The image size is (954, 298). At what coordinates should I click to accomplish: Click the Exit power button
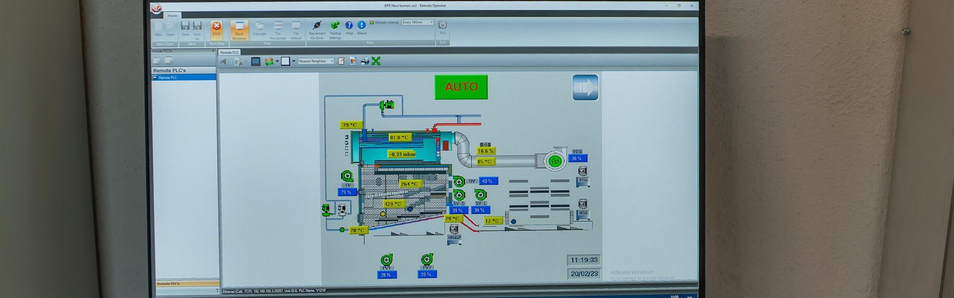[x=442, y=25]
